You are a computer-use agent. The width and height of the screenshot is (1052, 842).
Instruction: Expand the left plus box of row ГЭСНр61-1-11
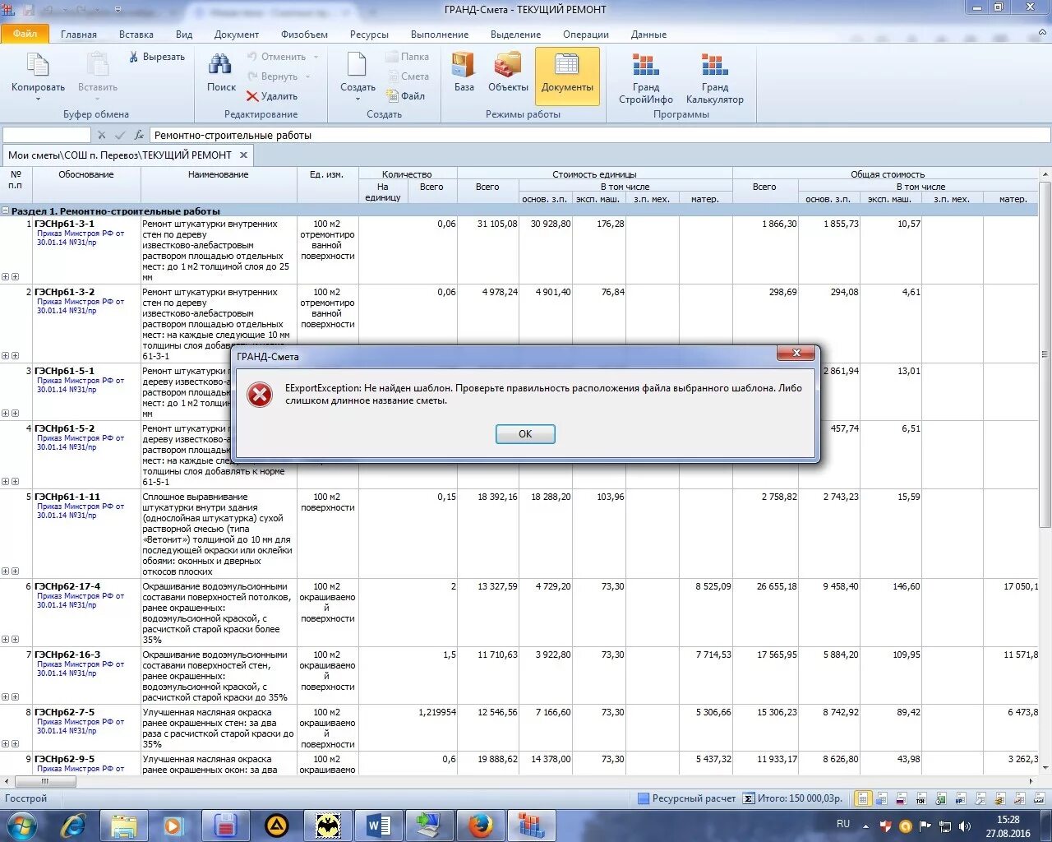(5, 571)
